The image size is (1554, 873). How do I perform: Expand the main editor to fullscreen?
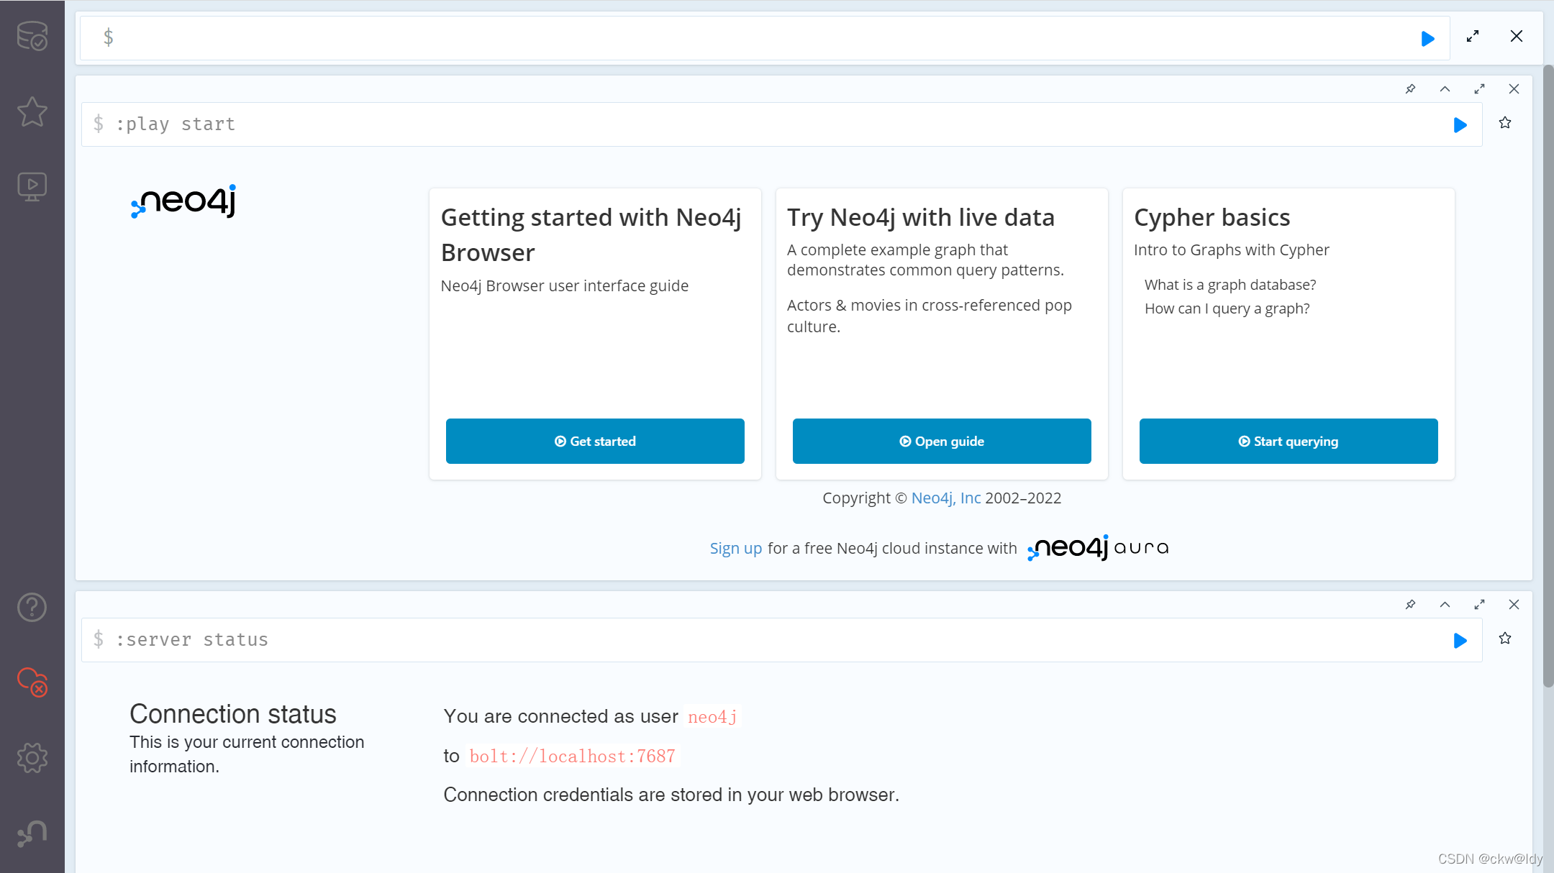point(1473,36)
